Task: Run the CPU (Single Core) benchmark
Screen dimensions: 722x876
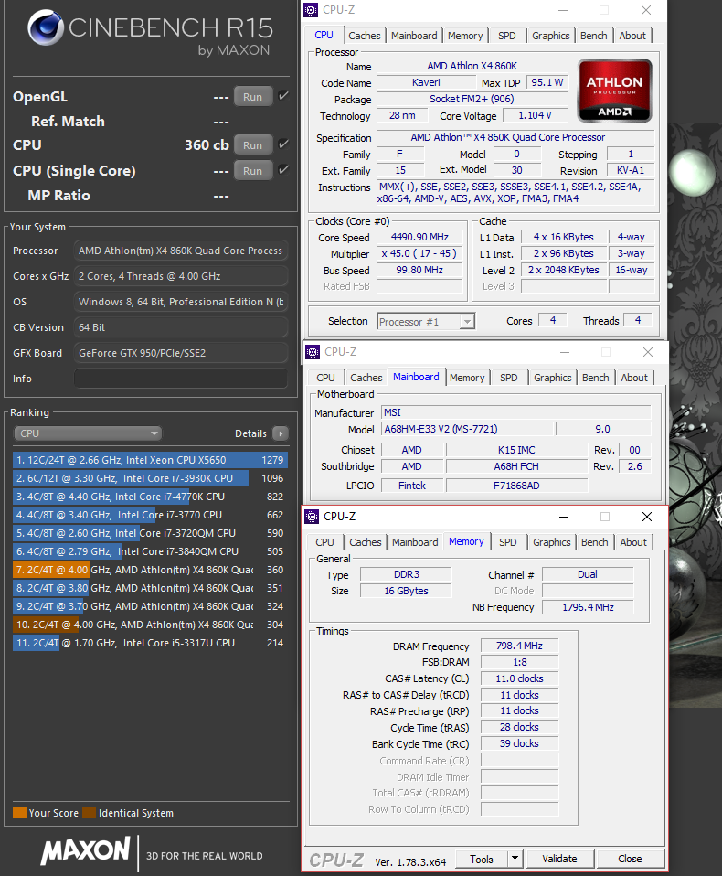Action: coord(253,171)
